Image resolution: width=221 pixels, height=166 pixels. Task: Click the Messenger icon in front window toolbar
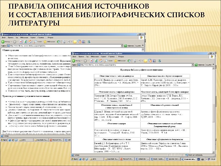click(159, 61)
